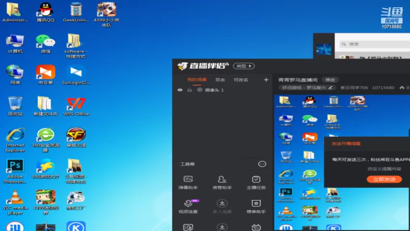Switch to the 可改名 scene tab
The height and width of the screenshot is (231, 410).
coord(241,80)
